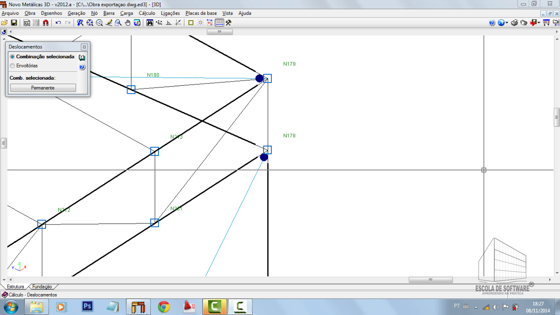Open the book icon in Deslocamentos panel
This screenshot has height=315, width=560.
point(82,57)
